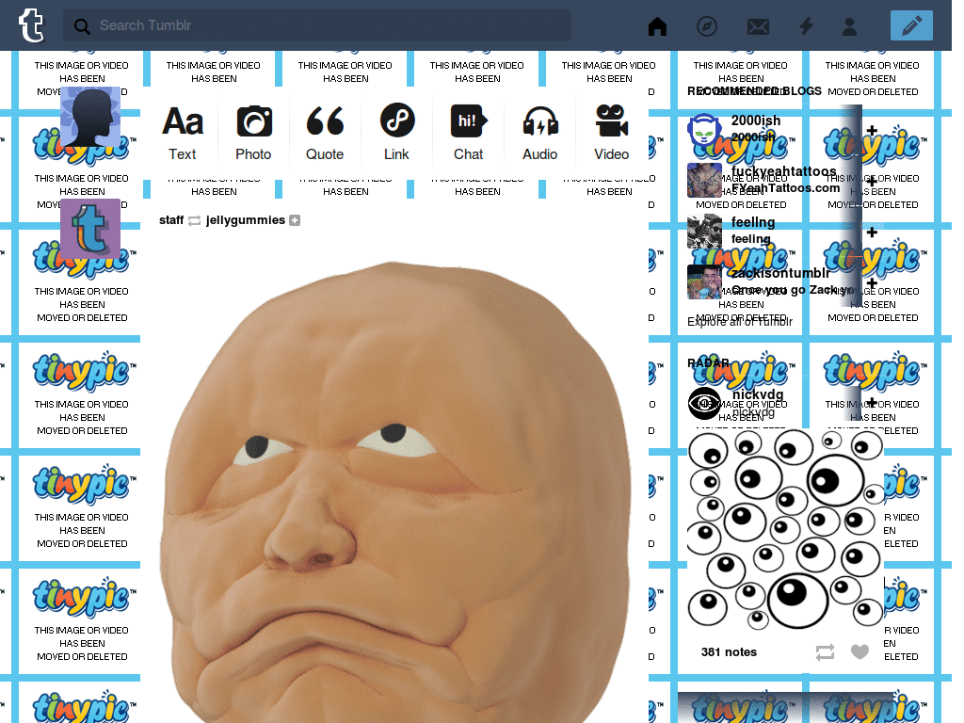964x723 pixels.
Task: Focus the Search Tumblr field
Action: (x=316, y=25)
